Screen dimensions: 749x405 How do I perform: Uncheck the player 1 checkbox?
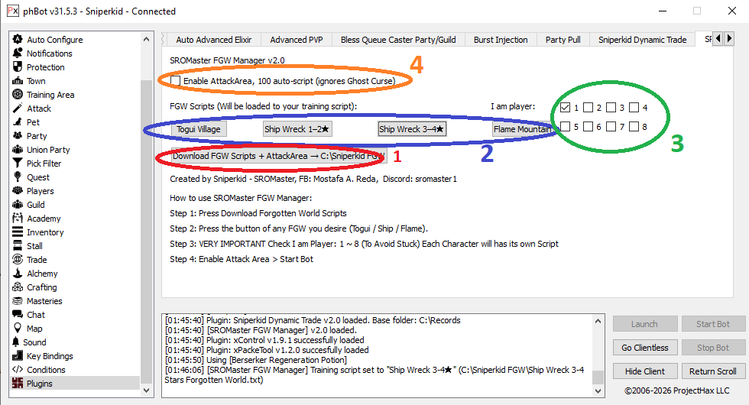[565, 108]
